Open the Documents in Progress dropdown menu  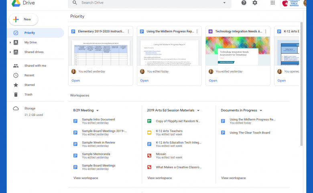pyautogui.click(x=261, y=110)
